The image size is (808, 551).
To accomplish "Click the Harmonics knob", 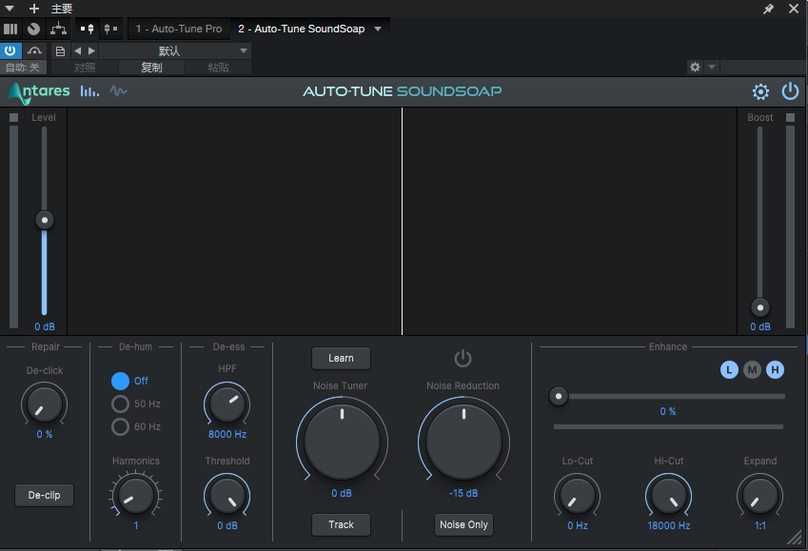I will (136, 496).
